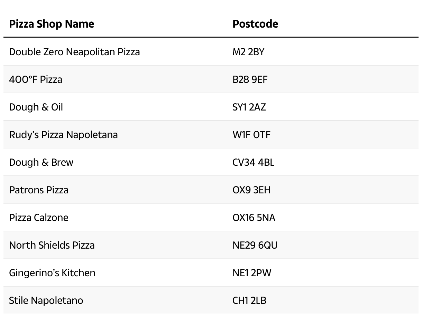Select the Gingerino's Kitchen entry

(x=52, y=273)
